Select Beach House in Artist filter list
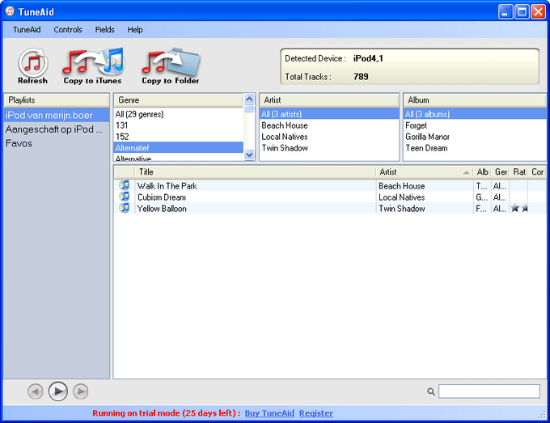This screenshot has height=423, width=550. 329,125
